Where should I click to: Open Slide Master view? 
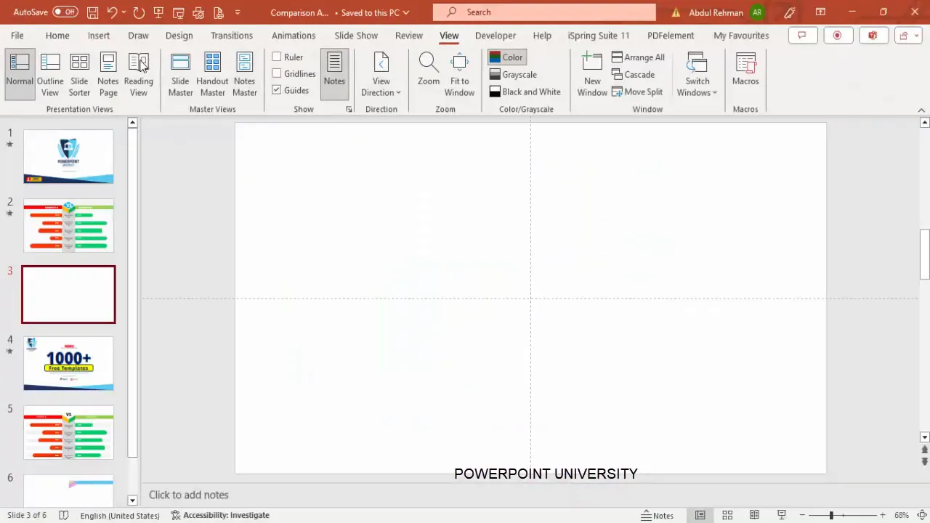(180, 75)
